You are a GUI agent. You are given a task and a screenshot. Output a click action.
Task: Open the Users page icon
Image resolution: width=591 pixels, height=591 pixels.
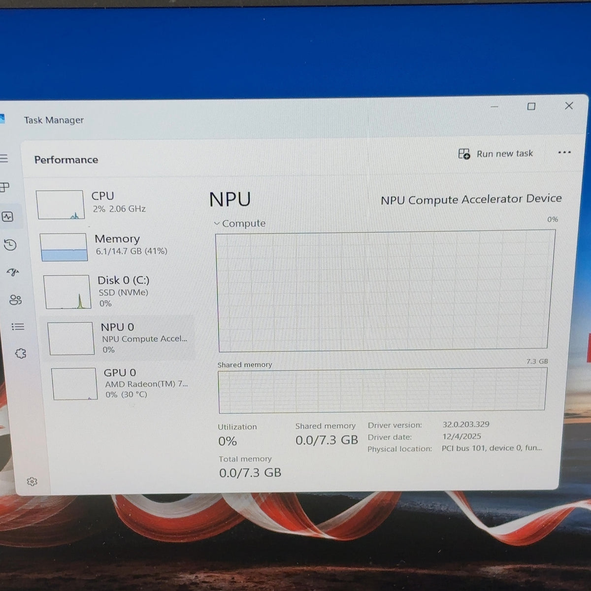tap(15, 300)
